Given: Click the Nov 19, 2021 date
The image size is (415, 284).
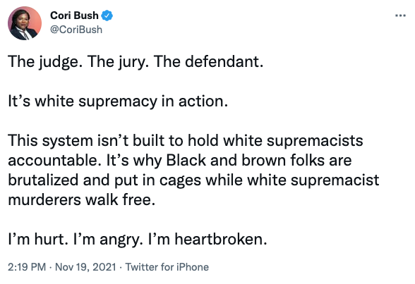Looking at the screenshot, I should tap(85, 267).
